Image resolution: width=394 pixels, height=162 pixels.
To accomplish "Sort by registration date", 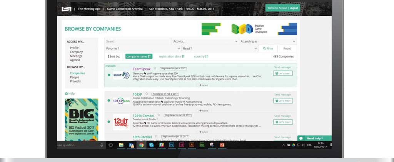I will (172, 57).
